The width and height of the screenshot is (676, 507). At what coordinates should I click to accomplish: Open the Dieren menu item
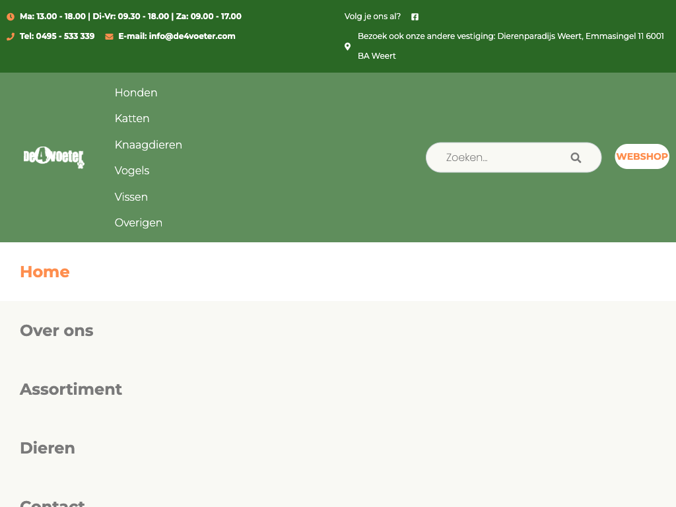(48, 448)
